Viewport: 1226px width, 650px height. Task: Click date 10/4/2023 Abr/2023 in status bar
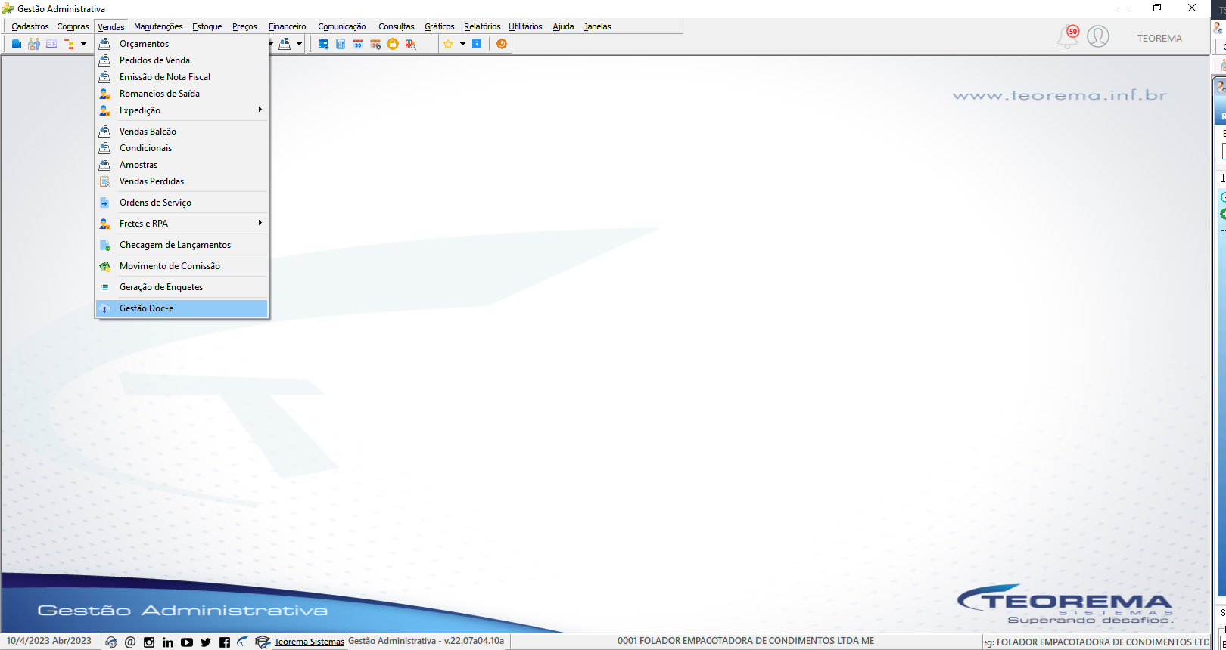click(49, 641)
